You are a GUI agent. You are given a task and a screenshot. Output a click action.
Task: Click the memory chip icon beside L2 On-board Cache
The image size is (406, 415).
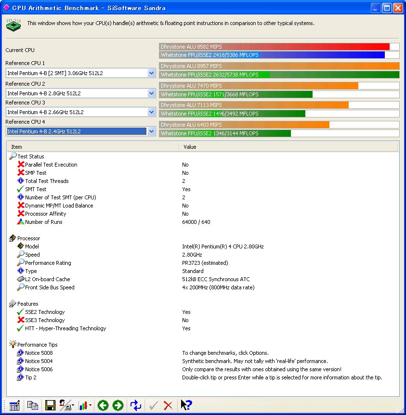point(20,279)
